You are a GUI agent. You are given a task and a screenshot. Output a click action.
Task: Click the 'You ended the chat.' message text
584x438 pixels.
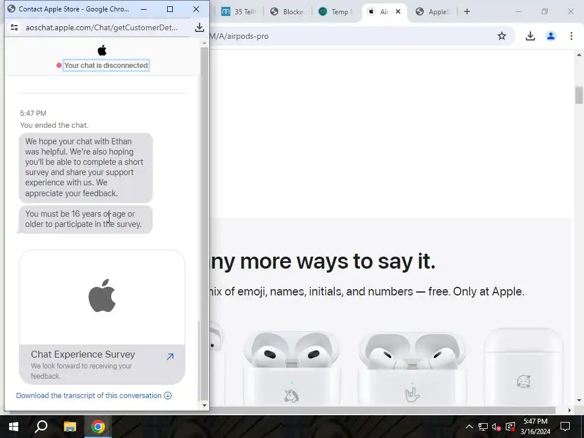(x=54, y=125)
